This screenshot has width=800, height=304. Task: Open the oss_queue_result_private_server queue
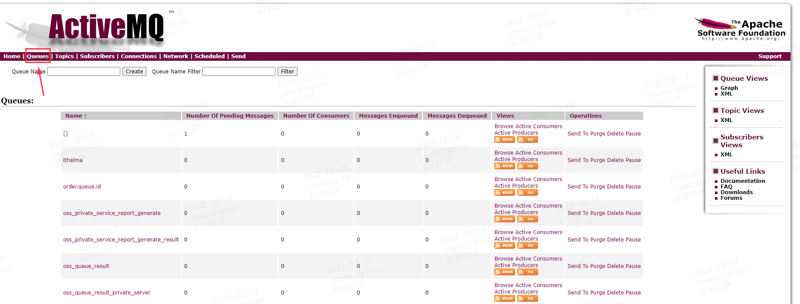tap(106, 293)
